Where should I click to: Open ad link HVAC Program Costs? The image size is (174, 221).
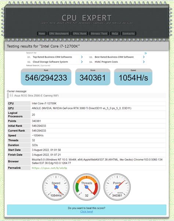106,62
